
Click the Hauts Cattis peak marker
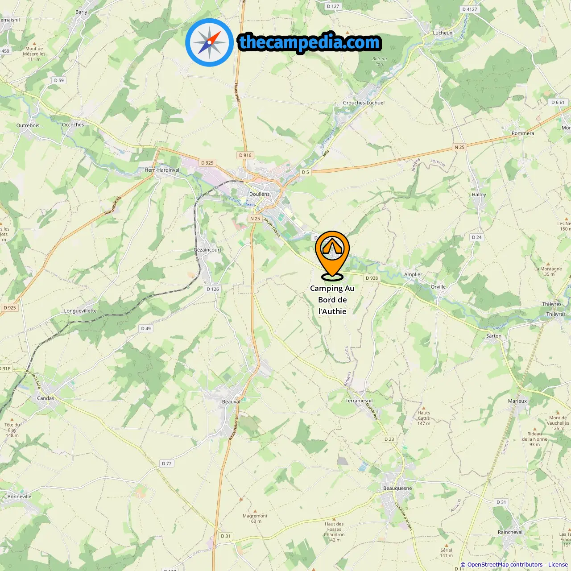click(x=424, y=407)
